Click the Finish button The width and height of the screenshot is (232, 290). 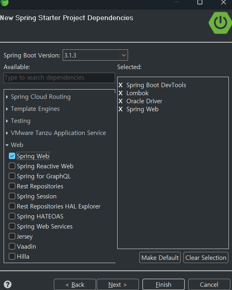(x=163, y=284)
